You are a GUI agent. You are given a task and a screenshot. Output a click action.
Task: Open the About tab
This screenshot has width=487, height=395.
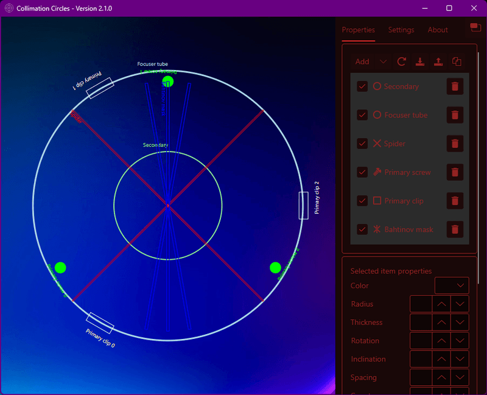(438, 30)
